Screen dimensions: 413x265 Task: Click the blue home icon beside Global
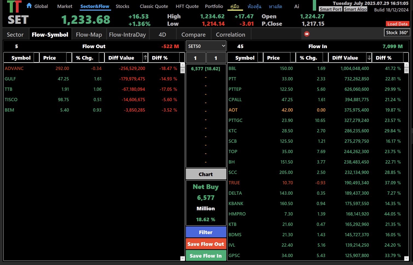click(x=29, y=5)
